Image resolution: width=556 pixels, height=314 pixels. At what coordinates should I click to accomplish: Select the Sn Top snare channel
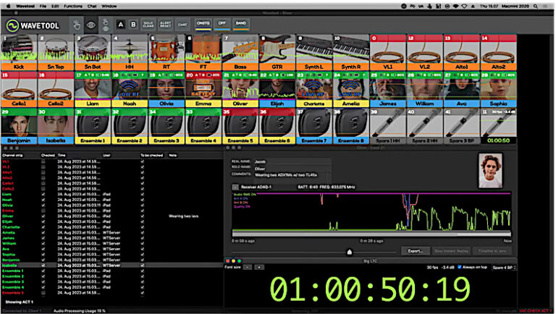(x=56, y=52)
